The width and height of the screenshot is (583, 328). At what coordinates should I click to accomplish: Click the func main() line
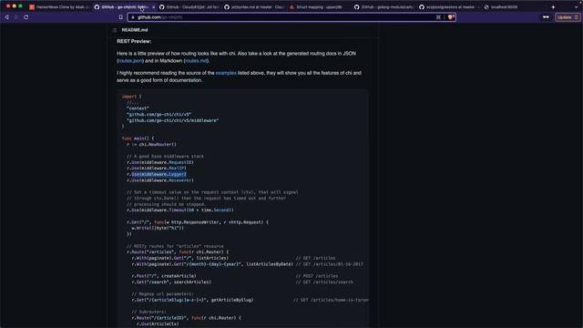[138, 138]
